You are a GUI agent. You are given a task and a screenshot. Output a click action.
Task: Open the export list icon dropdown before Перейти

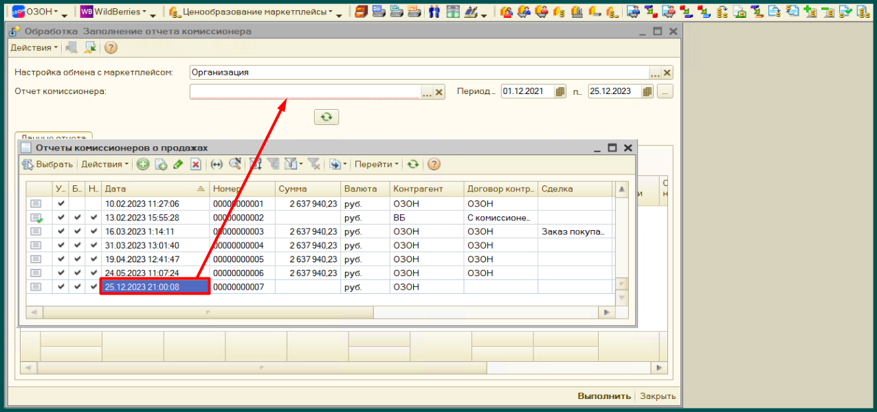point(337,164)
